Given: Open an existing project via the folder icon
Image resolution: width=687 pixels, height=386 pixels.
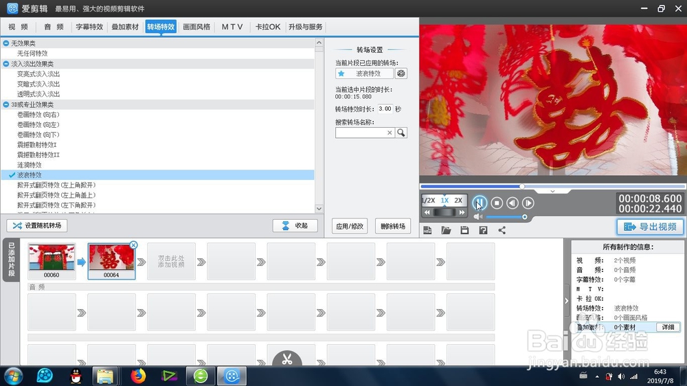Looking at the screenshot, I should point(446,230).
